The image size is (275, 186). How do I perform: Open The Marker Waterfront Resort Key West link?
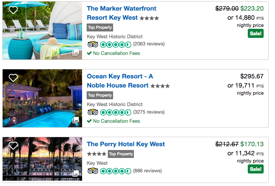tap(121, 9)
